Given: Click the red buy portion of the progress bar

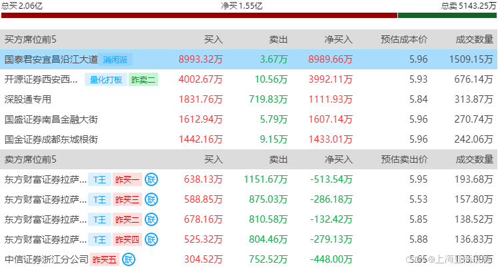Looking at the screenshot, I should pyautogui.click(x=199, y=15).
